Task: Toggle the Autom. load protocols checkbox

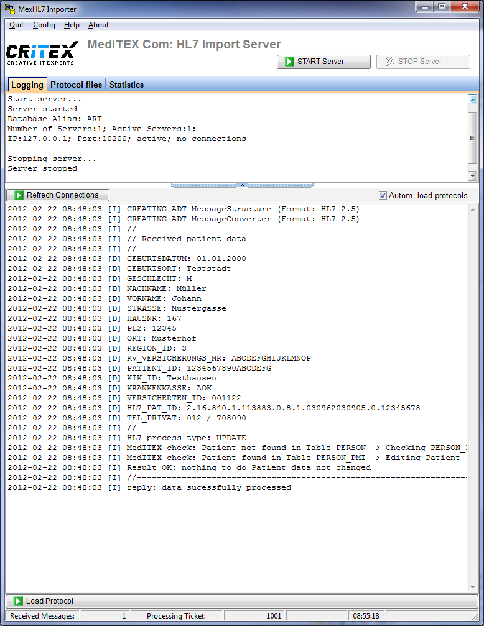Action: click(x=383, y=196)
